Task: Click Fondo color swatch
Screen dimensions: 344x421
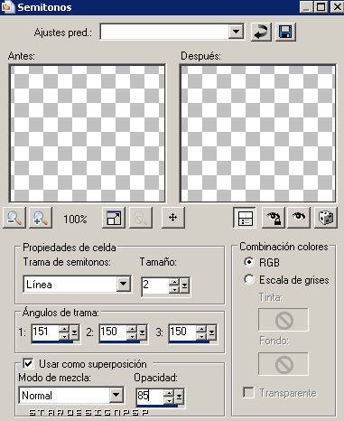Action: 284,363
